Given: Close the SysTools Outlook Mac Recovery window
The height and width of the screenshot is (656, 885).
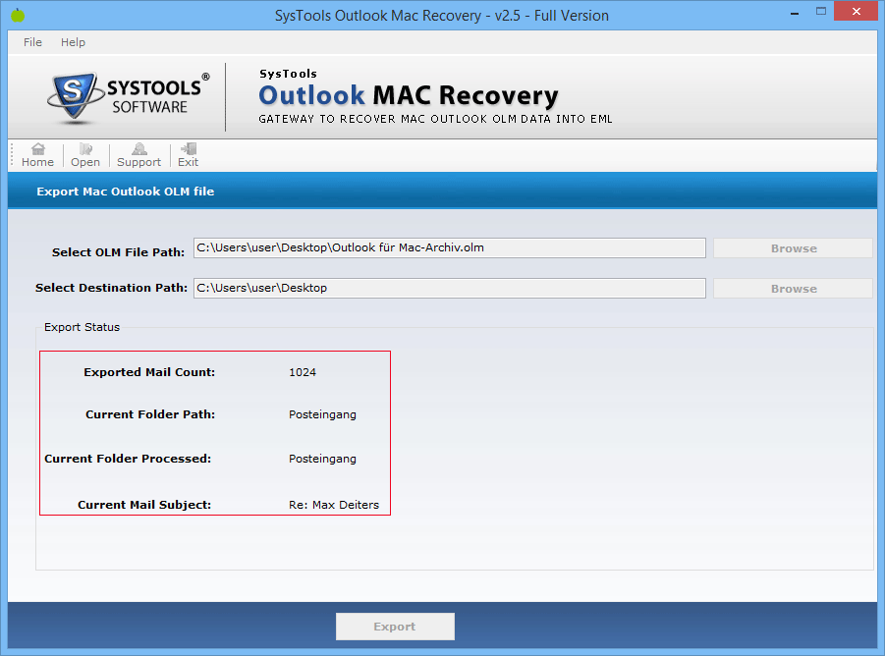Looking at the screenshot, I should click(x=856, y=11).
